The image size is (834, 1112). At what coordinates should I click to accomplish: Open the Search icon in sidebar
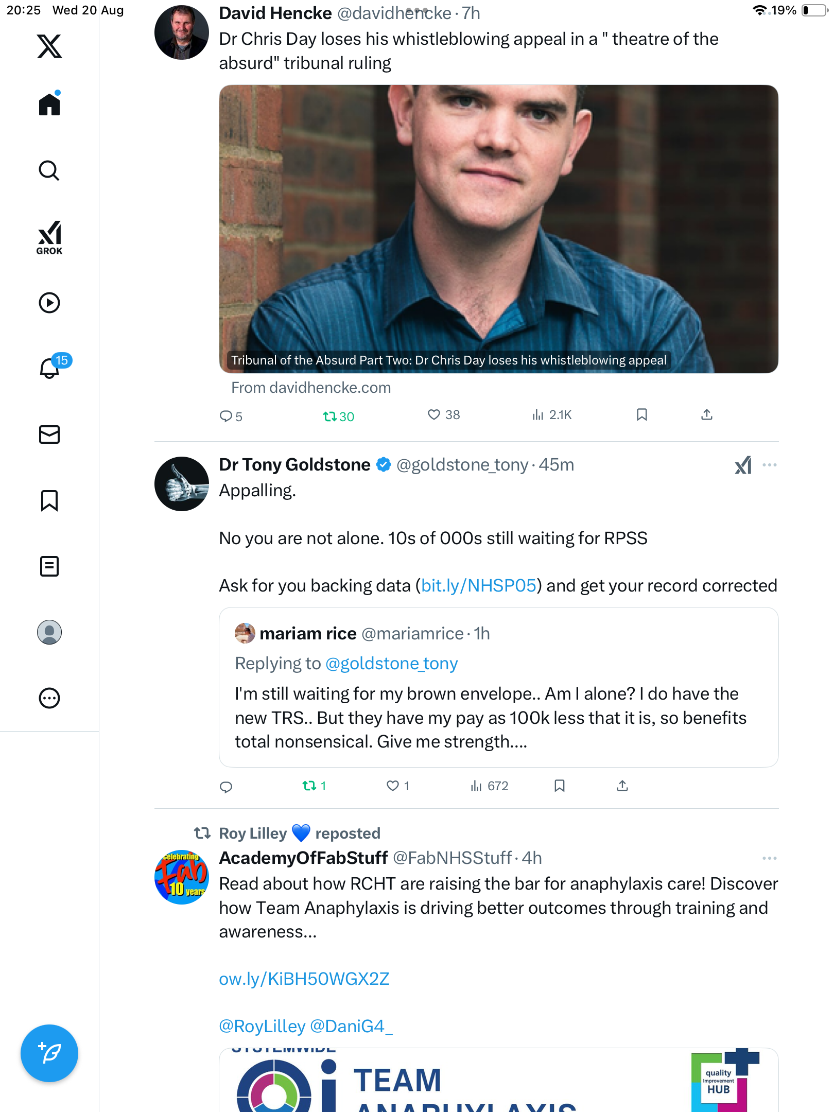49,170
